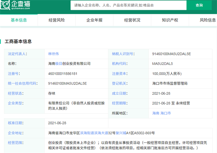Switch to the 基本信息 tab

pos(19,20)
